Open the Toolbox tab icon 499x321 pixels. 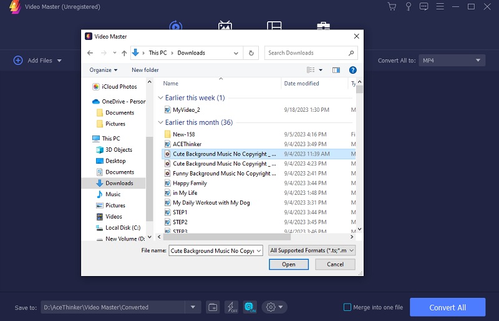tap(323, 26)
